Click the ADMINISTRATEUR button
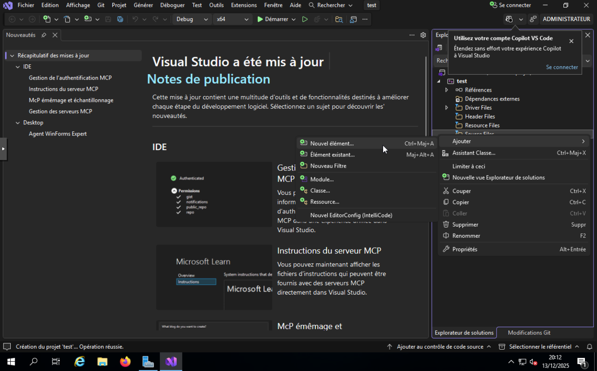Image resolution: width=597 pixels, height=371 pixels. click(566, 19)
